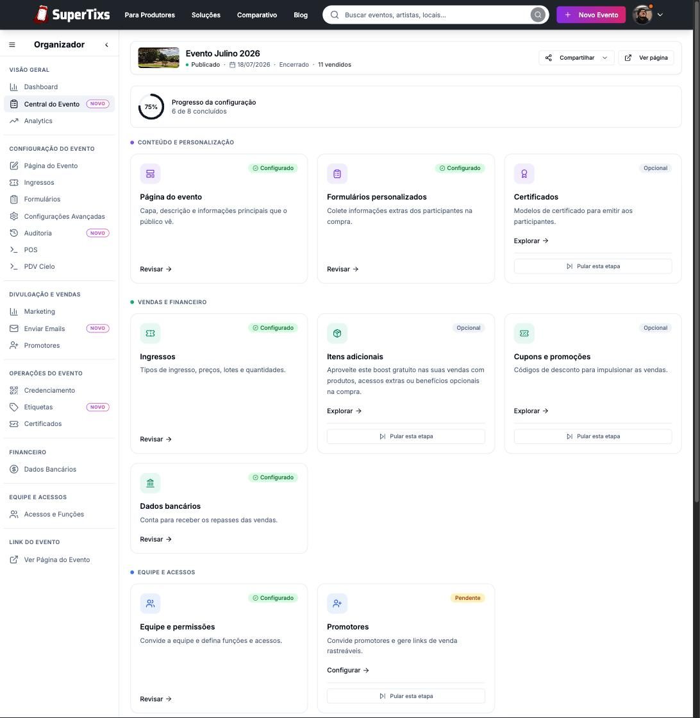Click the sidebar Promotores user-plus icon
This screenshot has height=718, width=700.
pos(14,345)
